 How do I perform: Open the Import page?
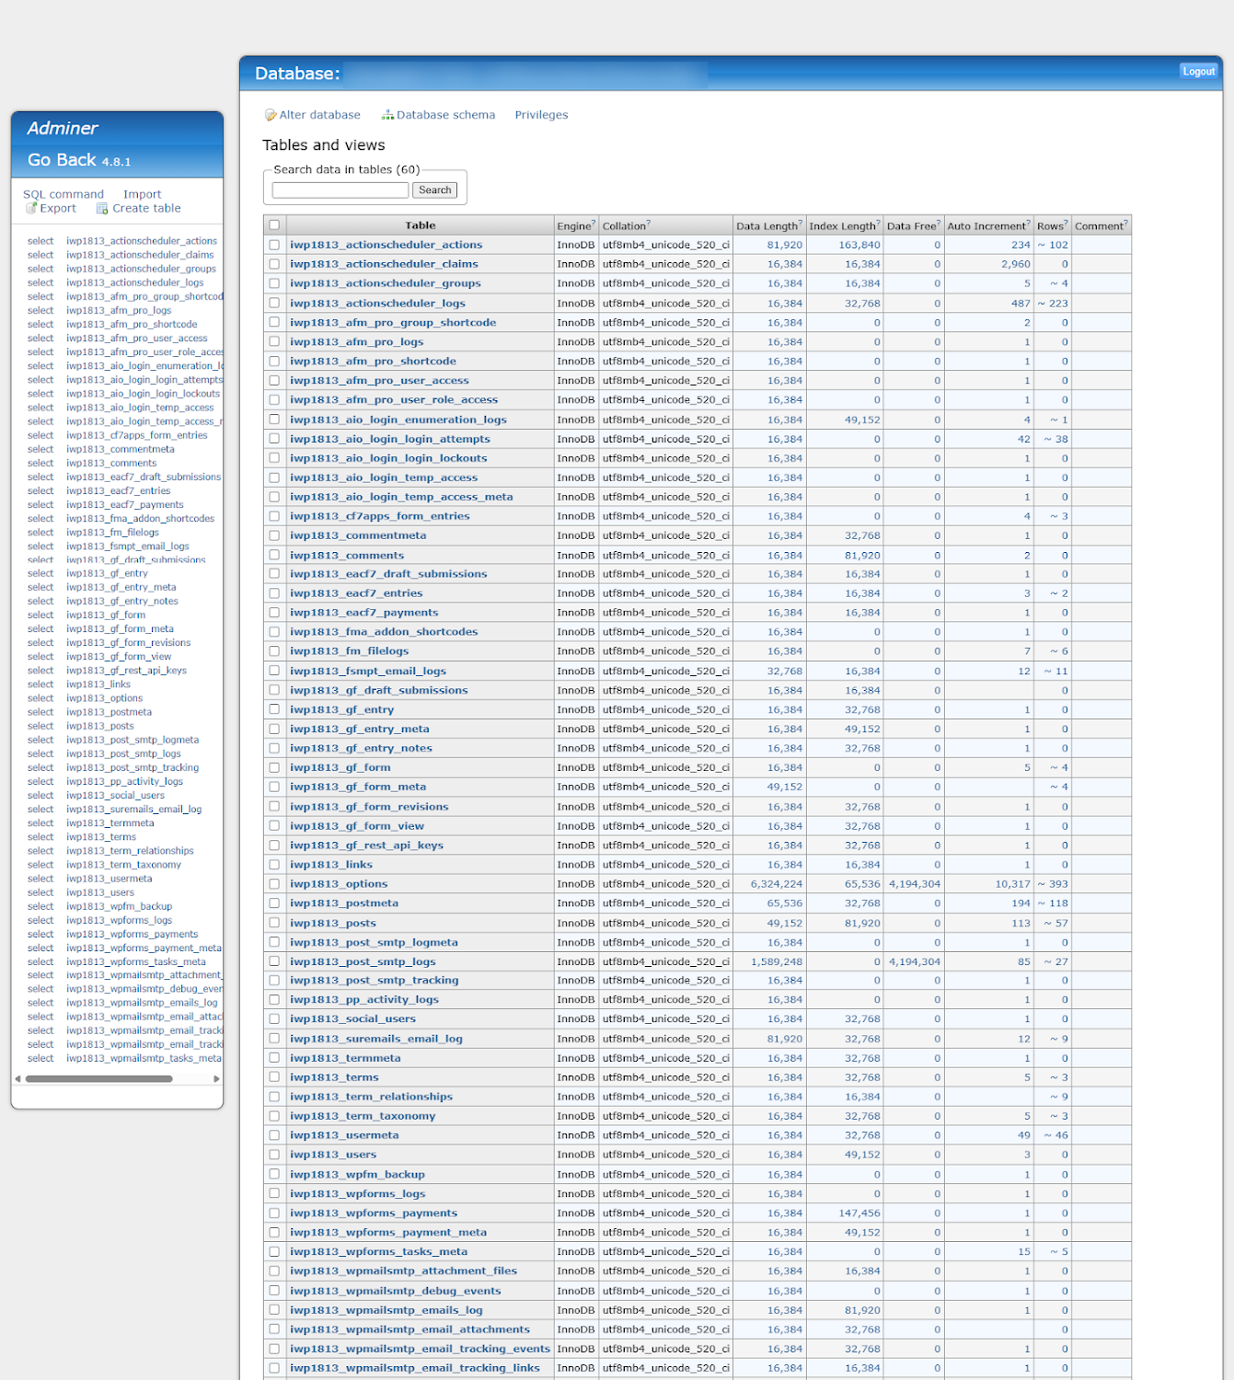point(143,194)
